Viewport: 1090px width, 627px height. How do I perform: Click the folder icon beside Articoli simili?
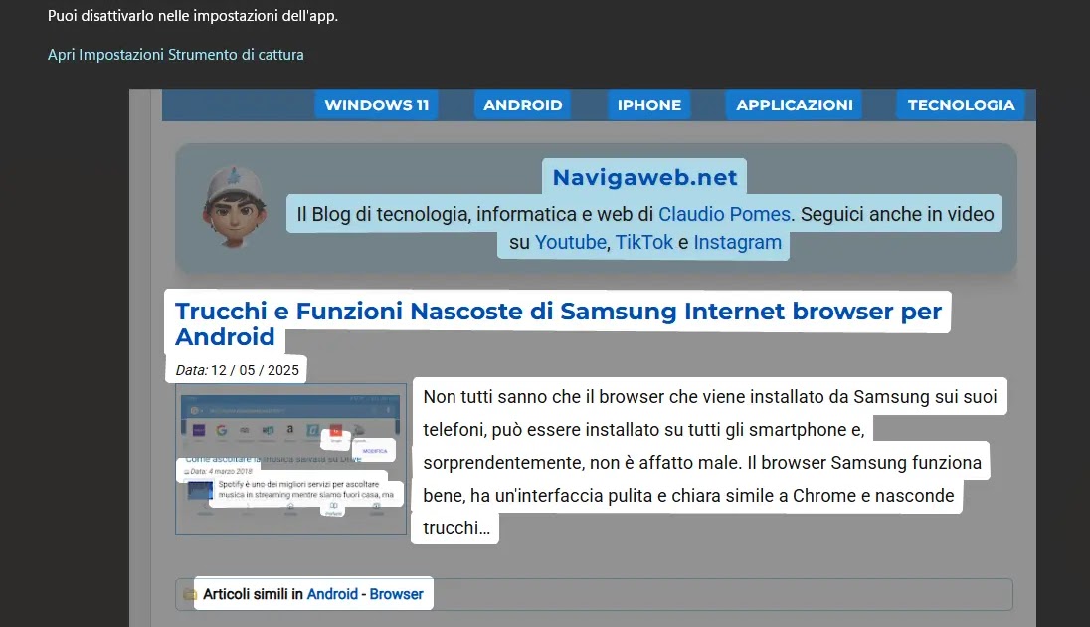[x=190, y=594]
